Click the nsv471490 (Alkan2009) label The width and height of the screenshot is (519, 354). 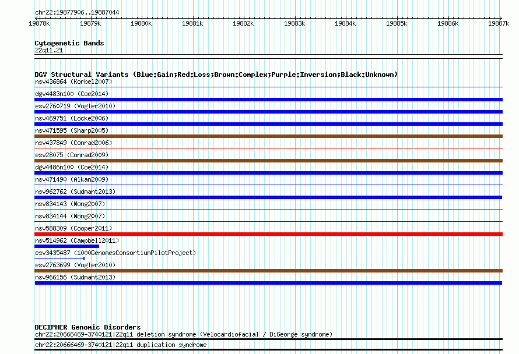72,179
